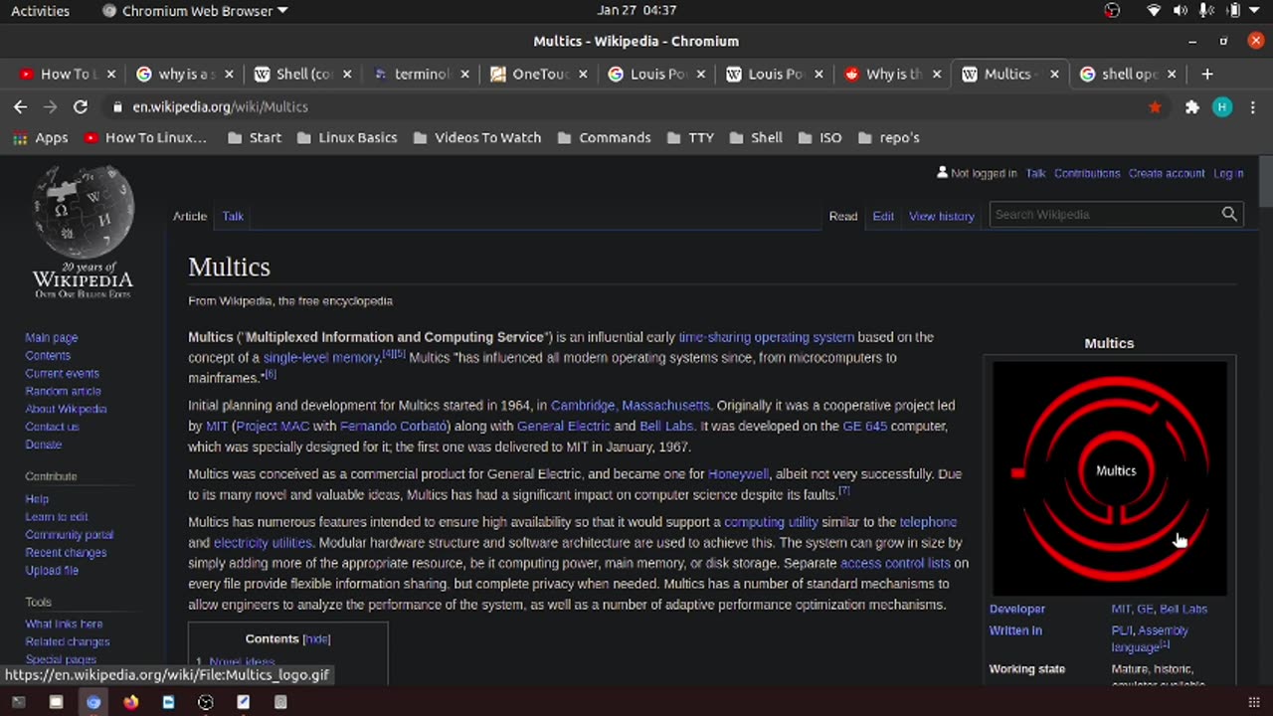This screenshot has height=716, width=1273.
Task: Open the Chromium Web Browser app menu dropdown
Action: point(196,11)
